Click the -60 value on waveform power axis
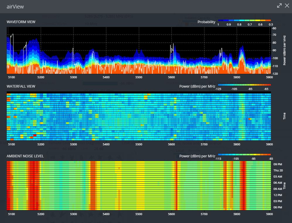Screen dimensions: 292x223 point(274,28)
